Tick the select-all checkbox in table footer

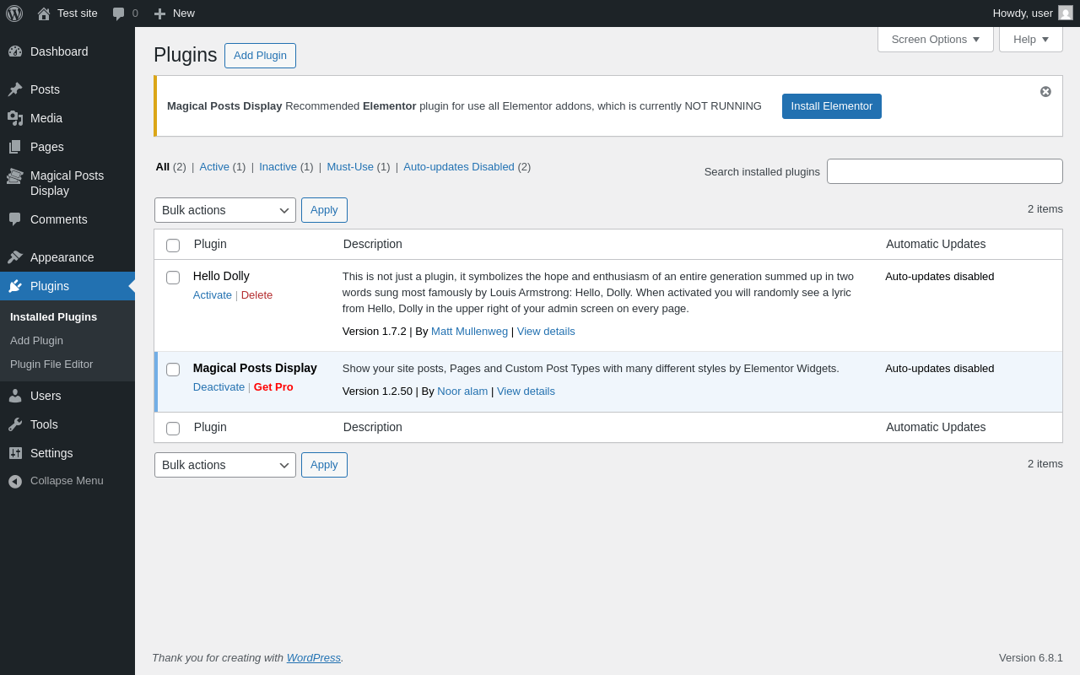point(173,429)
